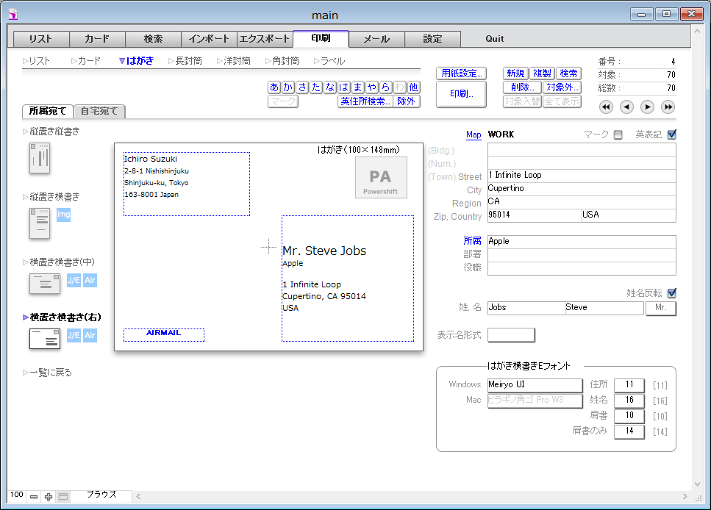Screen dimensions: 711x510
Task: Zoom out with the minus icon
Action: tap(34, 497)
